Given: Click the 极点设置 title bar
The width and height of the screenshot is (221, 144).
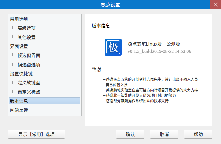Looking at the screenshot, I should [x=110, y=5].
